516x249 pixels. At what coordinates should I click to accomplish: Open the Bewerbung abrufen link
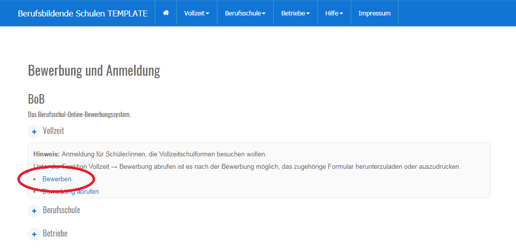click(x=71, y=191)
